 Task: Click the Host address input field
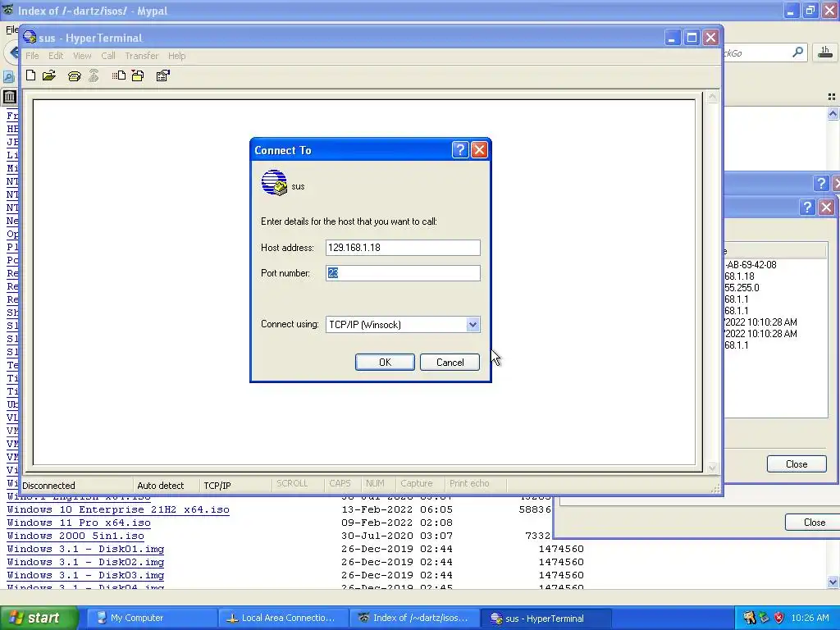[x=403, y=248]
